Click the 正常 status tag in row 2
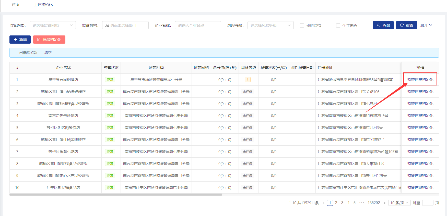This screenshot has width=447, height=216. pyautogui.click(x=110, y=92)
